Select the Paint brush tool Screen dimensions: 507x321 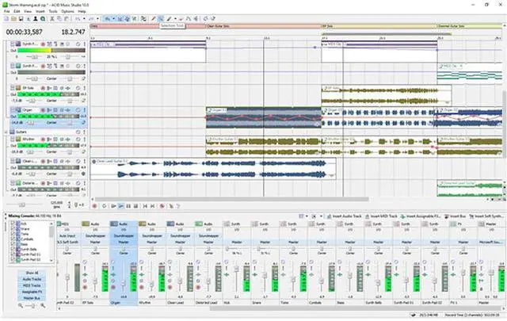[x=169, y=19]
